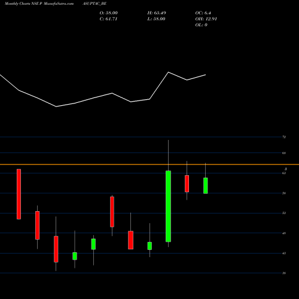The height and width of the screenshot is (299, 299).
Task: Click the 'Monthly Charts NSE P MunafaSutra.com' title
Action: (39, 4)
